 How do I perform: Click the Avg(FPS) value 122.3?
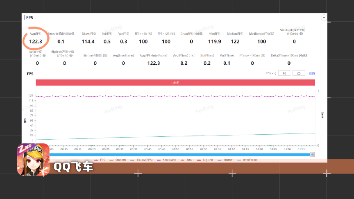(36, 41)
